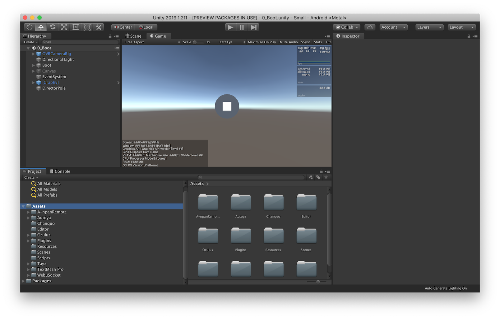Viewport: 500px width, 319px height.
Task: Click the cloud services icon
Action: pos(370,27)
